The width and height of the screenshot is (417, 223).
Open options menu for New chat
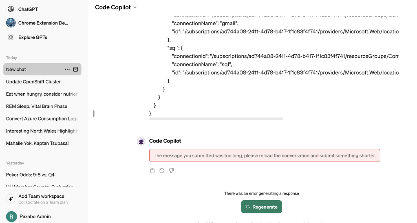tap(67, 69)
